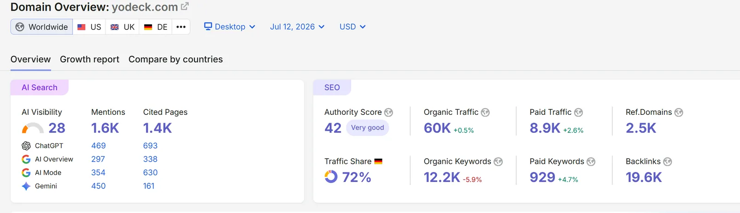Click the AI Mode row label
740x213 pixels.
click(48, 173)
